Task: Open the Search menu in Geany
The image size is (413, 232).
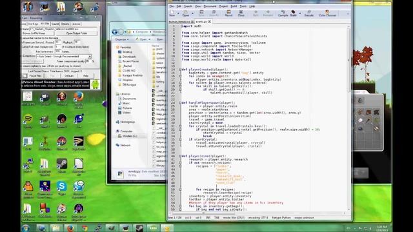Action: click(x=188, y=6)
